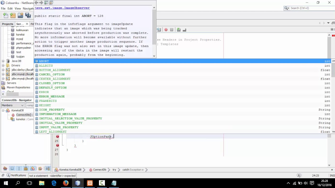Choose INFORMATION_MESSAGE in completion list
Image resolution: width=335 pixels, height=188 pixels.
[x=183, y=114]
